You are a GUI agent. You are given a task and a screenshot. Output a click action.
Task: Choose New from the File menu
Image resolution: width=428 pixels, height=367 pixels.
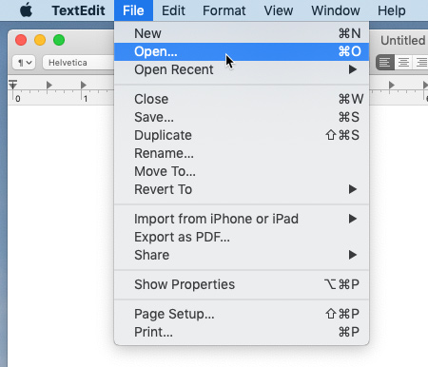click(242, 33)
